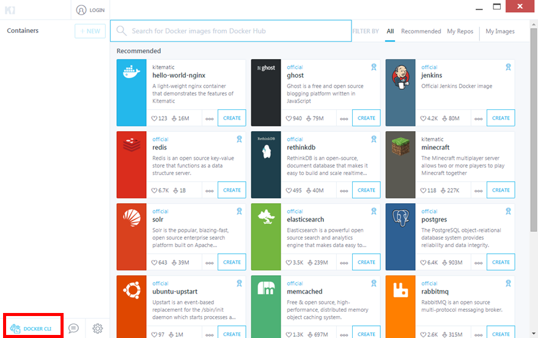Click the heart icon on redis card

click(x=155, y=190)
